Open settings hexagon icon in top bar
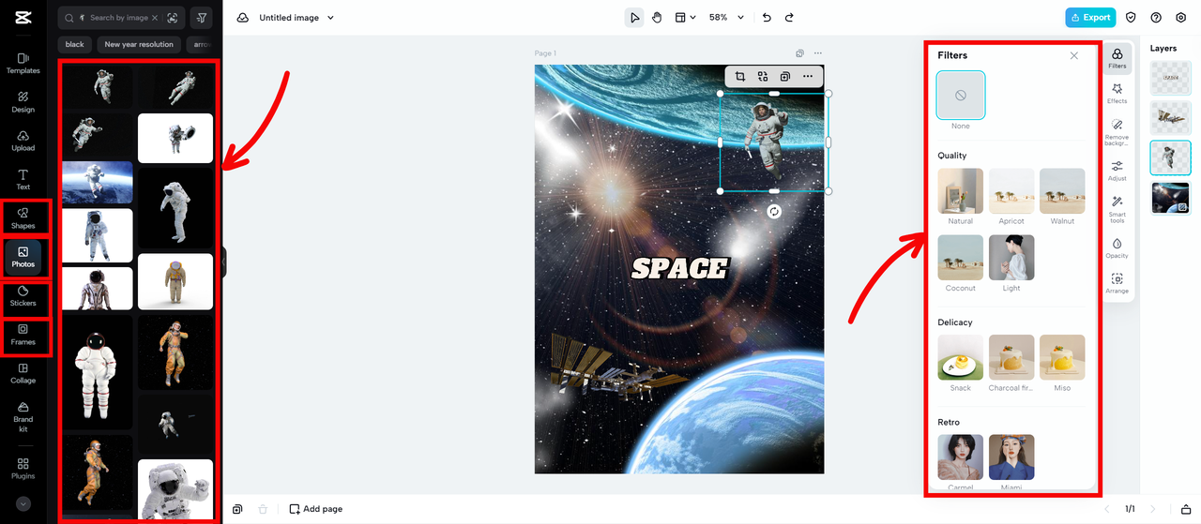This screenshot has height=524, width=1201. click(1181, 17)
